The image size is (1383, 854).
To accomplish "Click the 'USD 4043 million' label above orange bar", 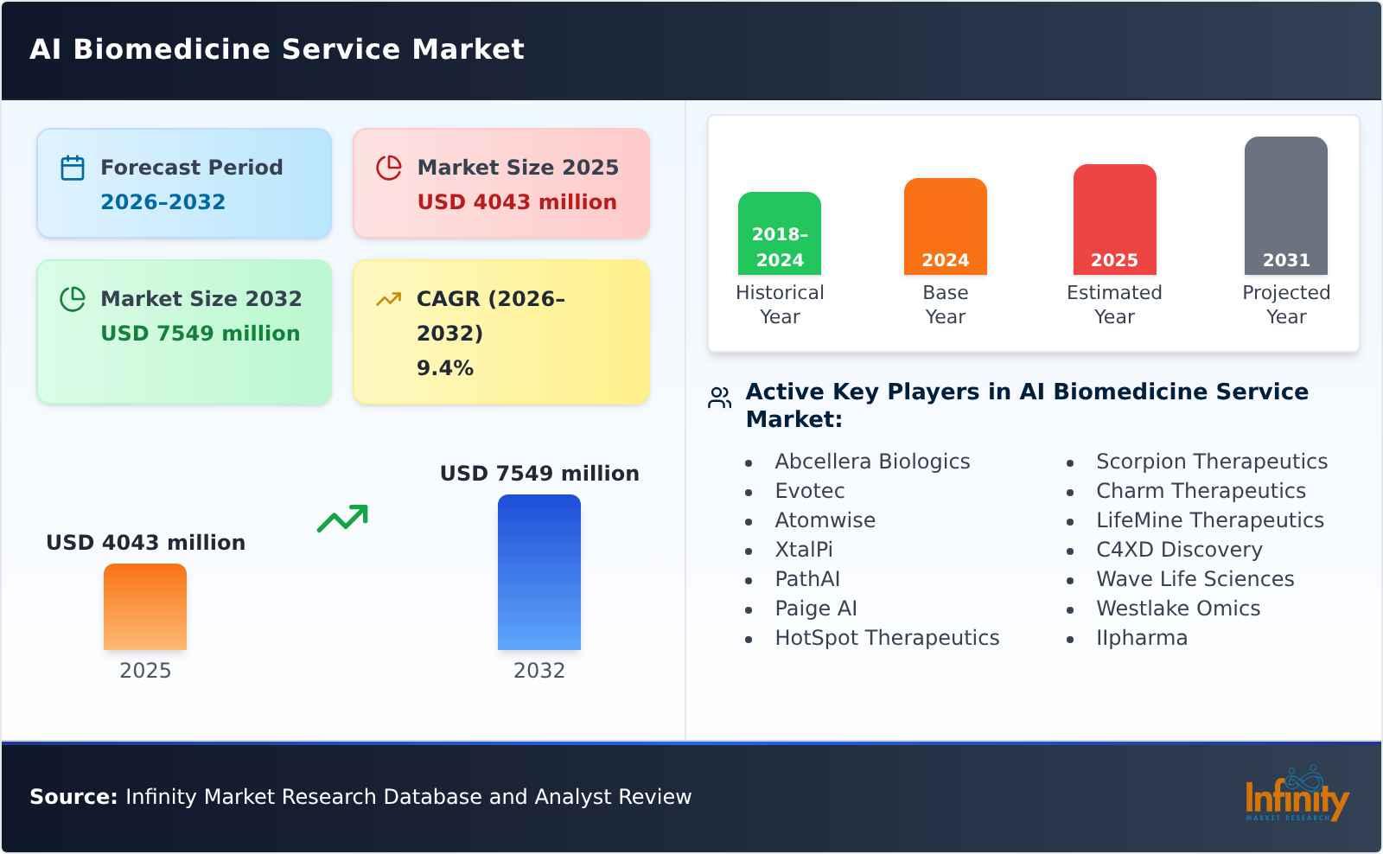I will pyautogui.click(x=146, y=543).
